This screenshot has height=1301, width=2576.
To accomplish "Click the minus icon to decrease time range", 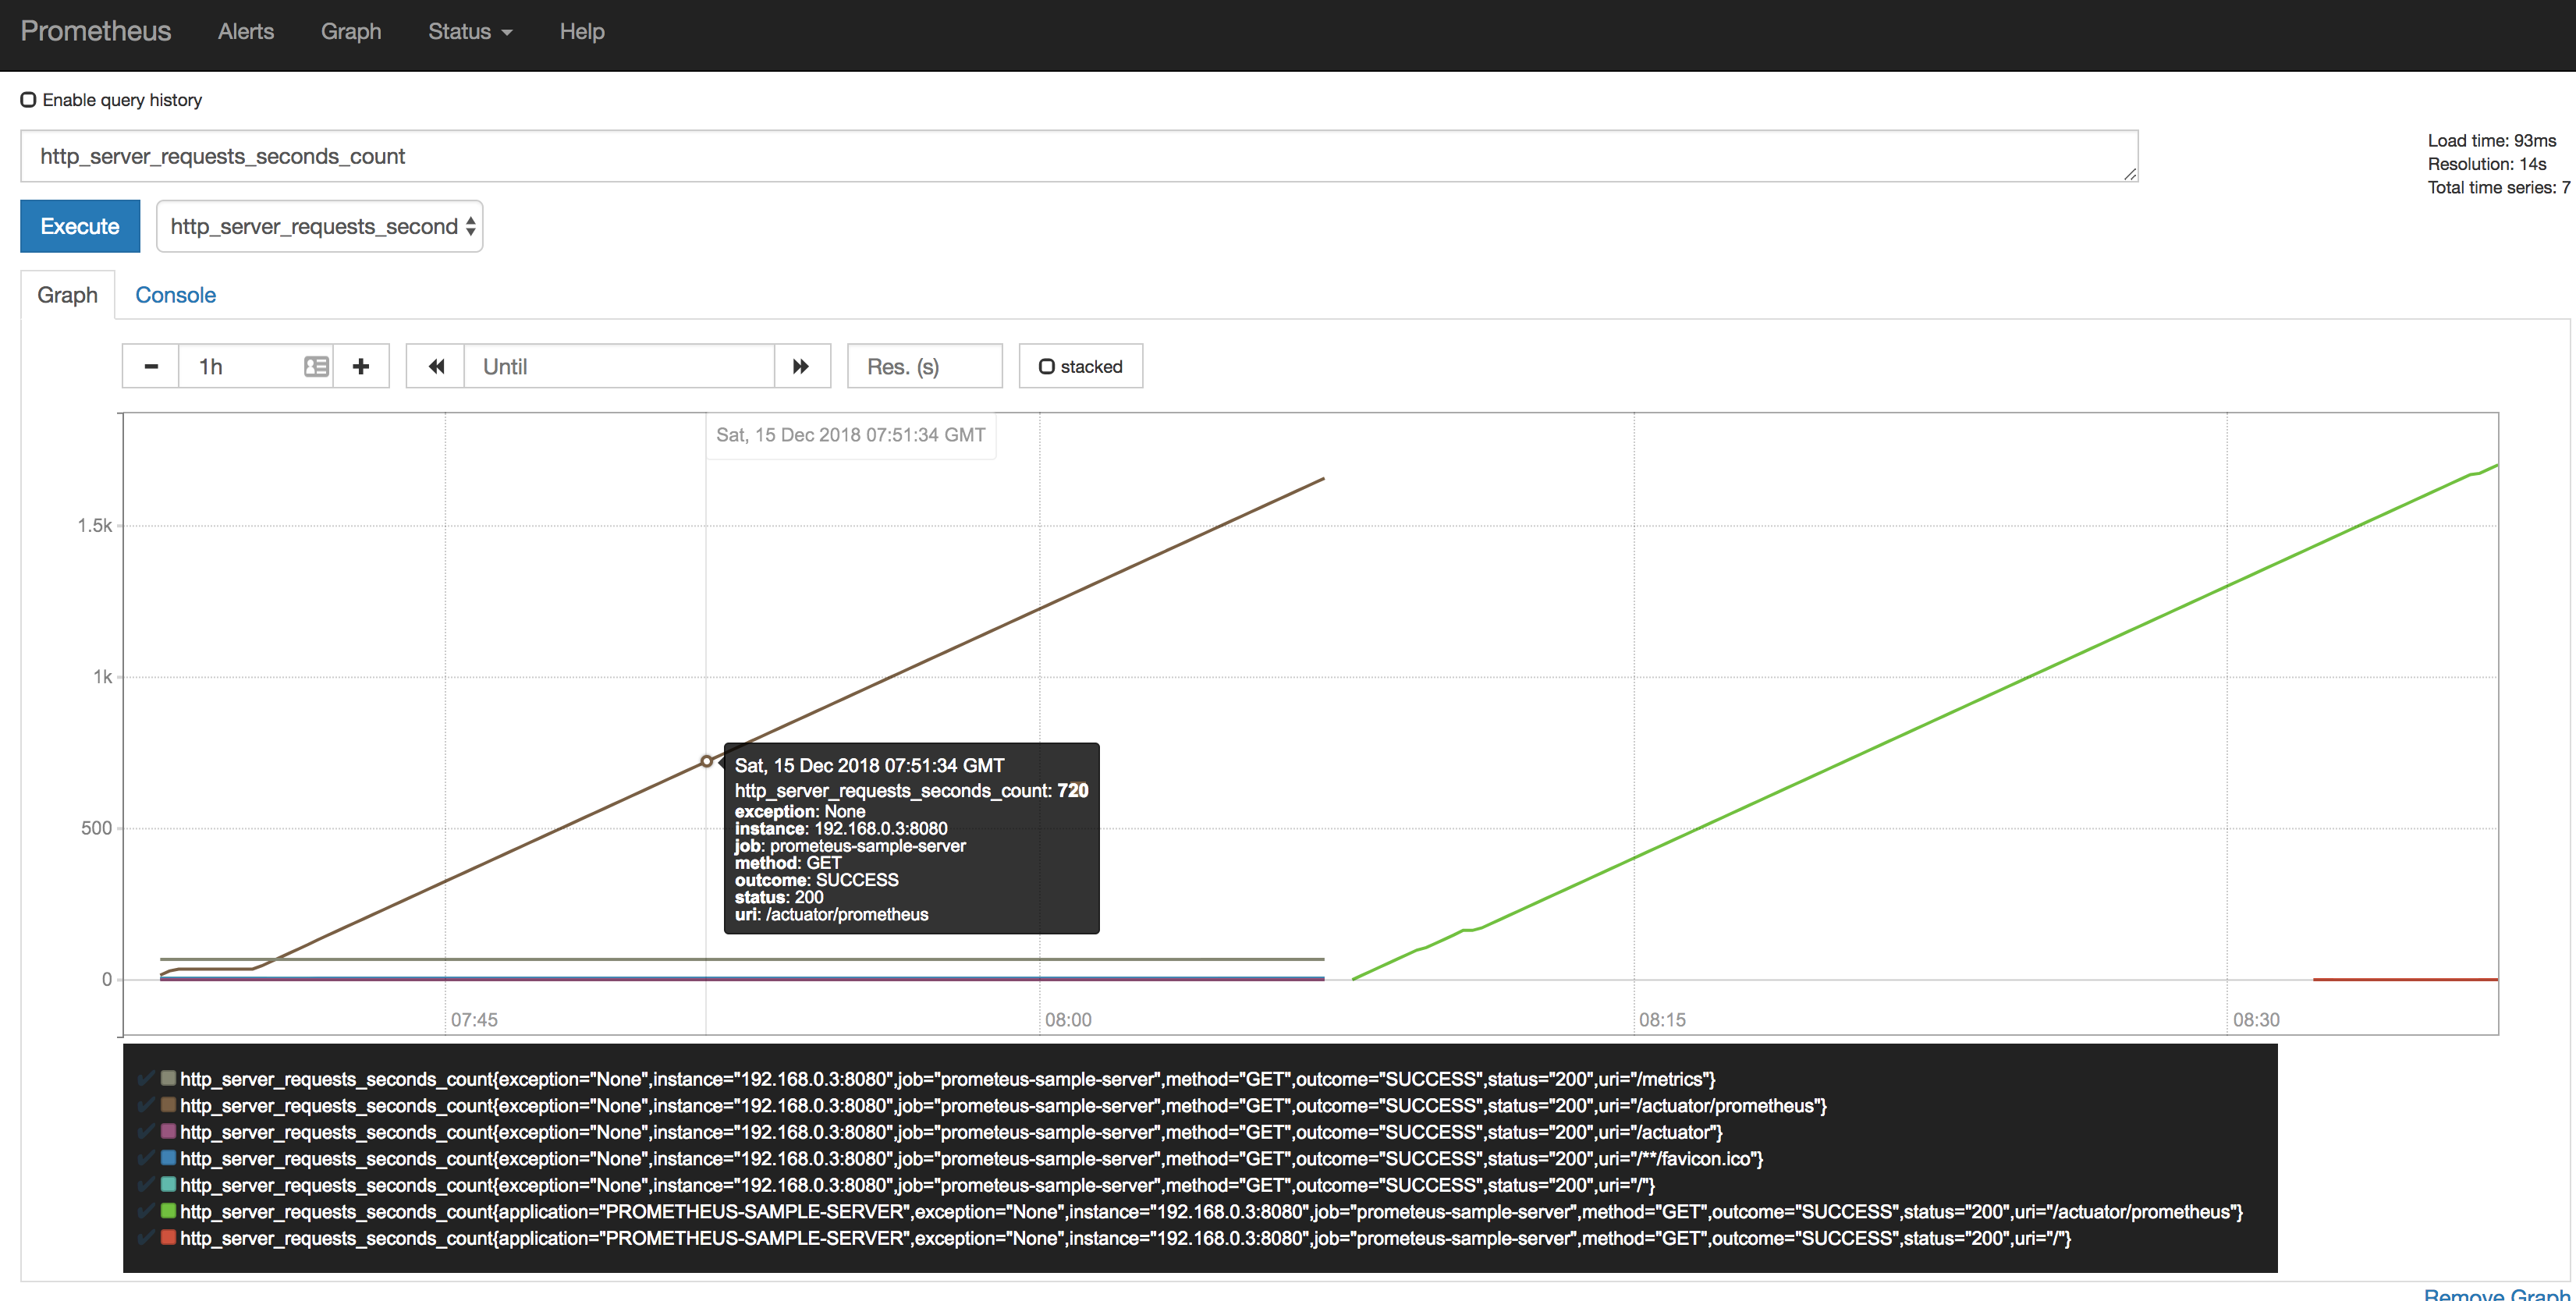I will (x=151, y=367).
